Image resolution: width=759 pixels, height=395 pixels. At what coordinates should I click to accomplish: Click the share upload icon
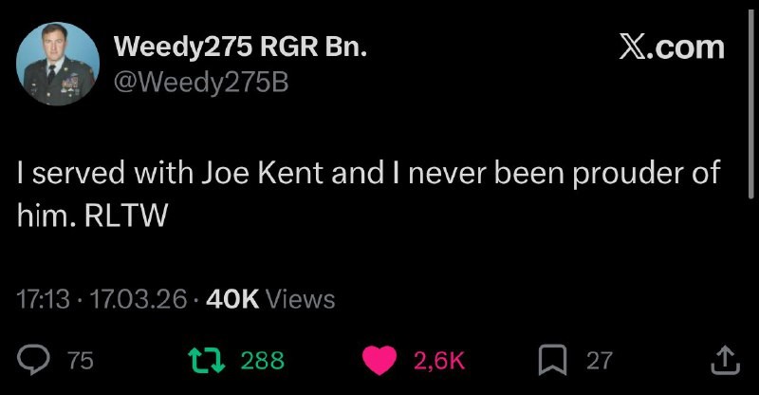click(x=724, y=360)
